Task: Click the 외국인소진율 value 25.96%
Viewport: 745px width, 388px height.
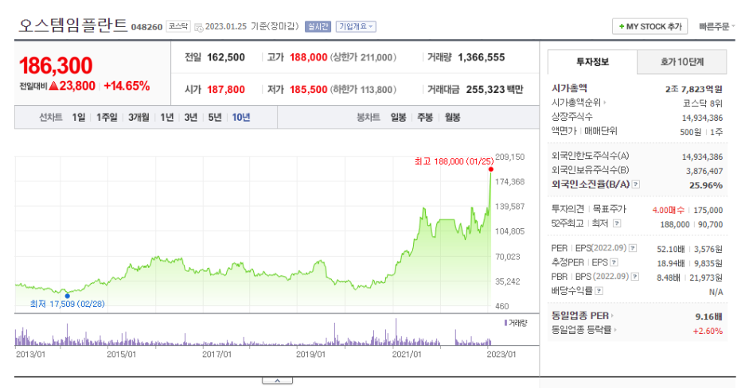Action: [706, 185]
